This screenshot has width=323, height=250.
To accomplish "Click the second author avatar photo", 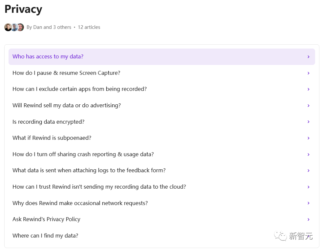I will [x=14, y=27].
